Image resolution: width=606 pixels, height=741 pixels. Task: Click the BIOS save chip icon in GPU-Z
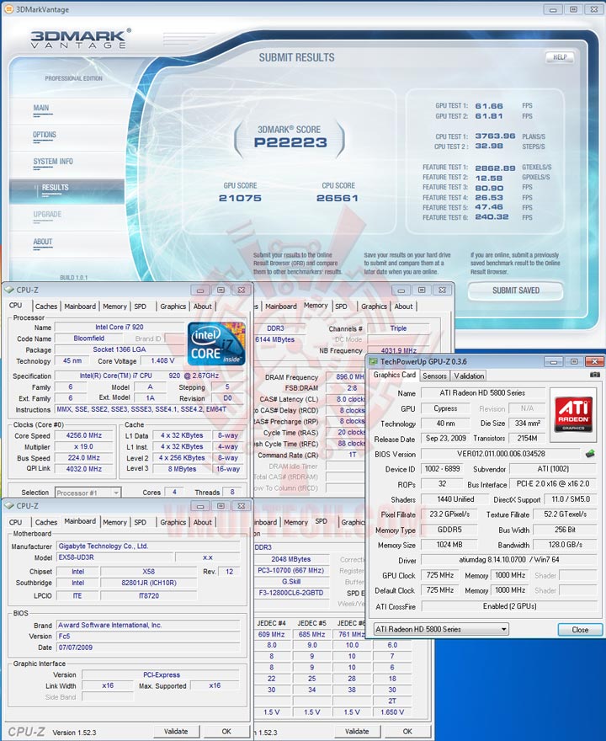(589, 454)
